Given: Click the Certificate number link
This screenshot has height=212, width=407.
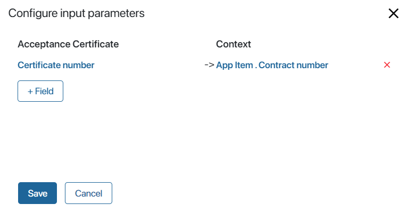Looking at the screenshot, I should tap(56, 65).
